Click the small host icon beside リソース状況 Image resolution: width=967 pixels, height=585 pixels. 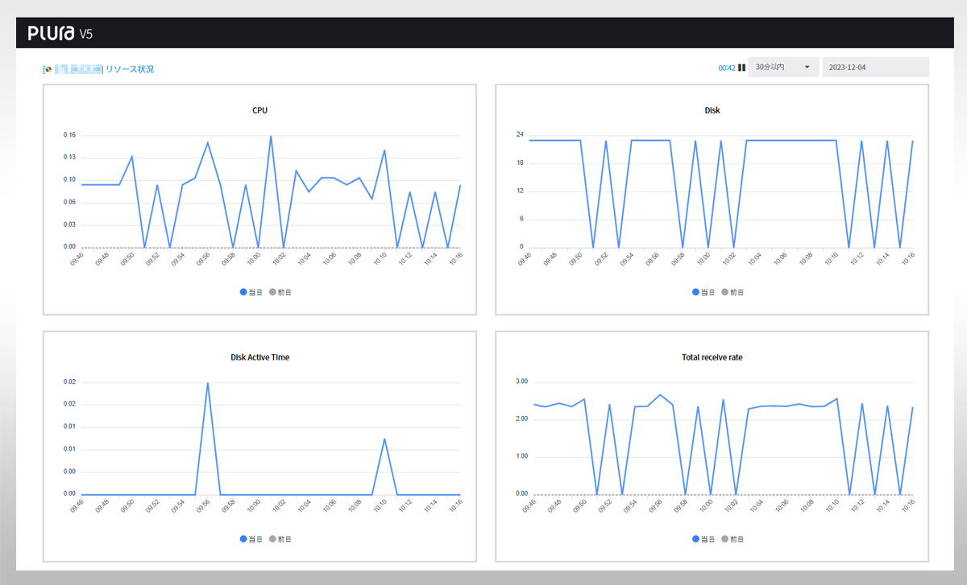(48, 69)
